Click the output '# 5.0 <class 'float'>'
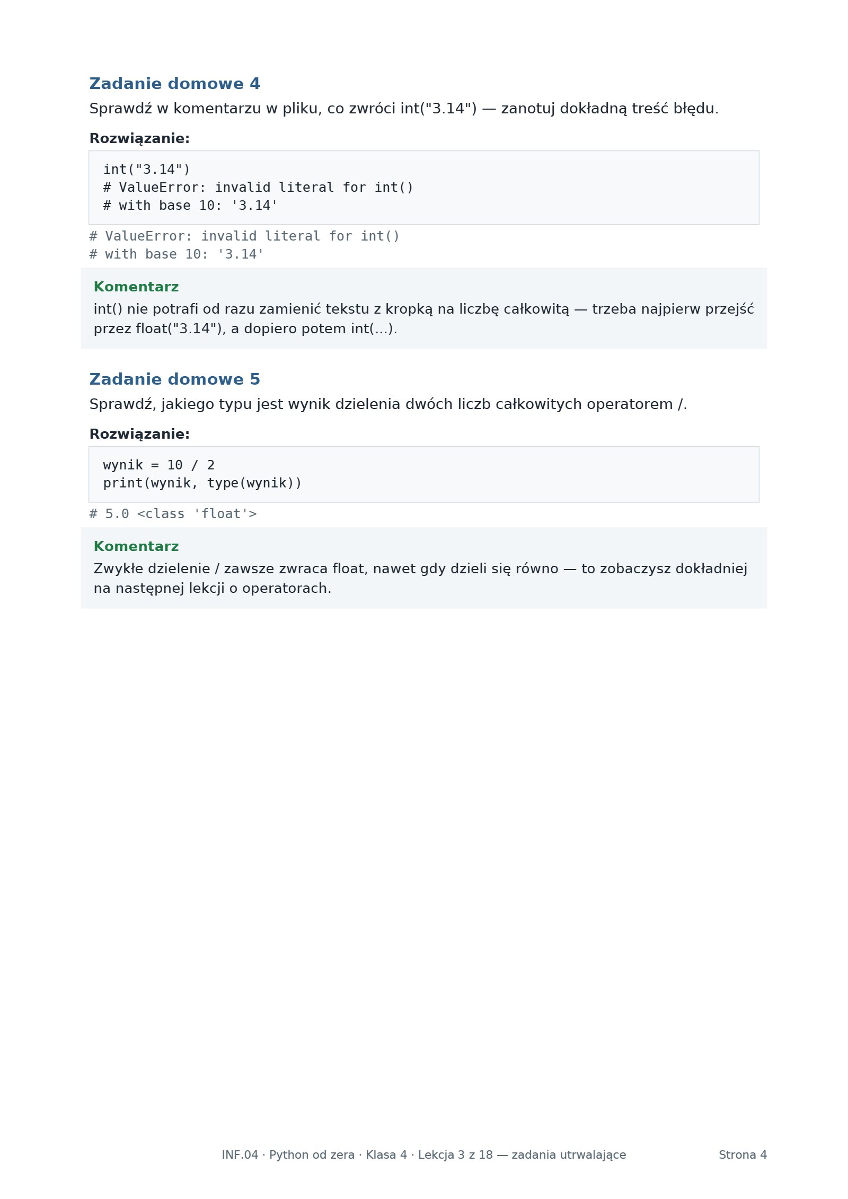848x1199 pixels. (x=173, y=514)
